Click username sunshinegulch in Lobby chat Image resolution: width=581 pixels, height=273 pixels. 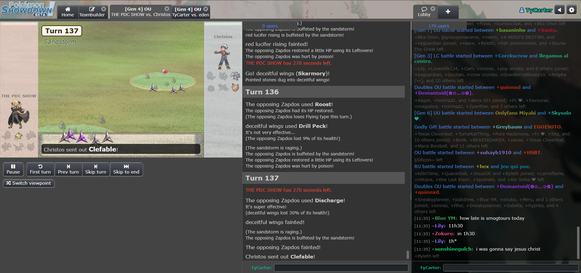coord(454,249)
